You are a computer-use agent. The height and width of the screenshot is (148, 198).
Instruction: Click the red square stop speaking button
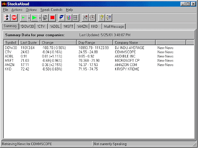52,18
